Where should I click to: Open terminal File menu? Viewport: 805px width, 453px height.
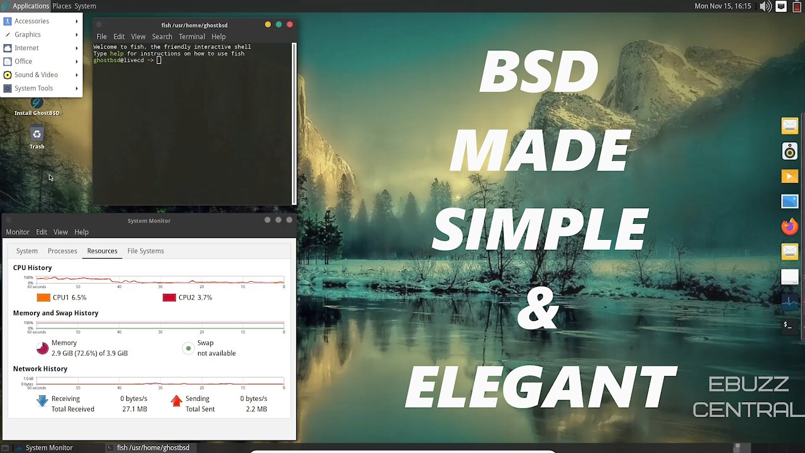coord(101,36)
